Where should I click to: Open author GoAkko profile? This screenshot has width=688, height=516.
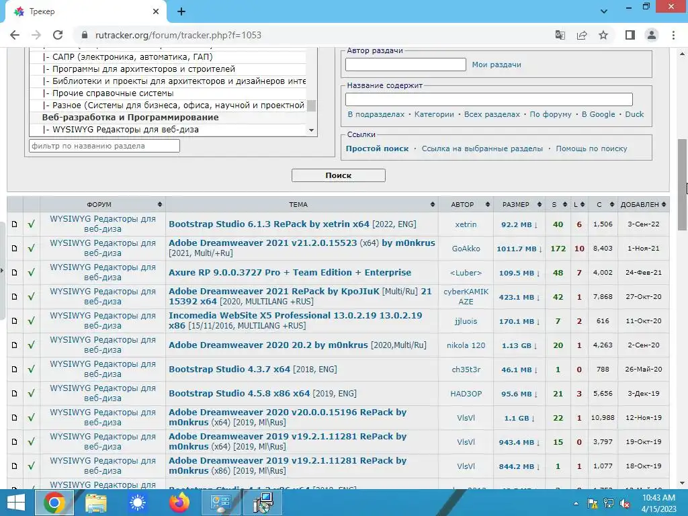tap(466, 249)
